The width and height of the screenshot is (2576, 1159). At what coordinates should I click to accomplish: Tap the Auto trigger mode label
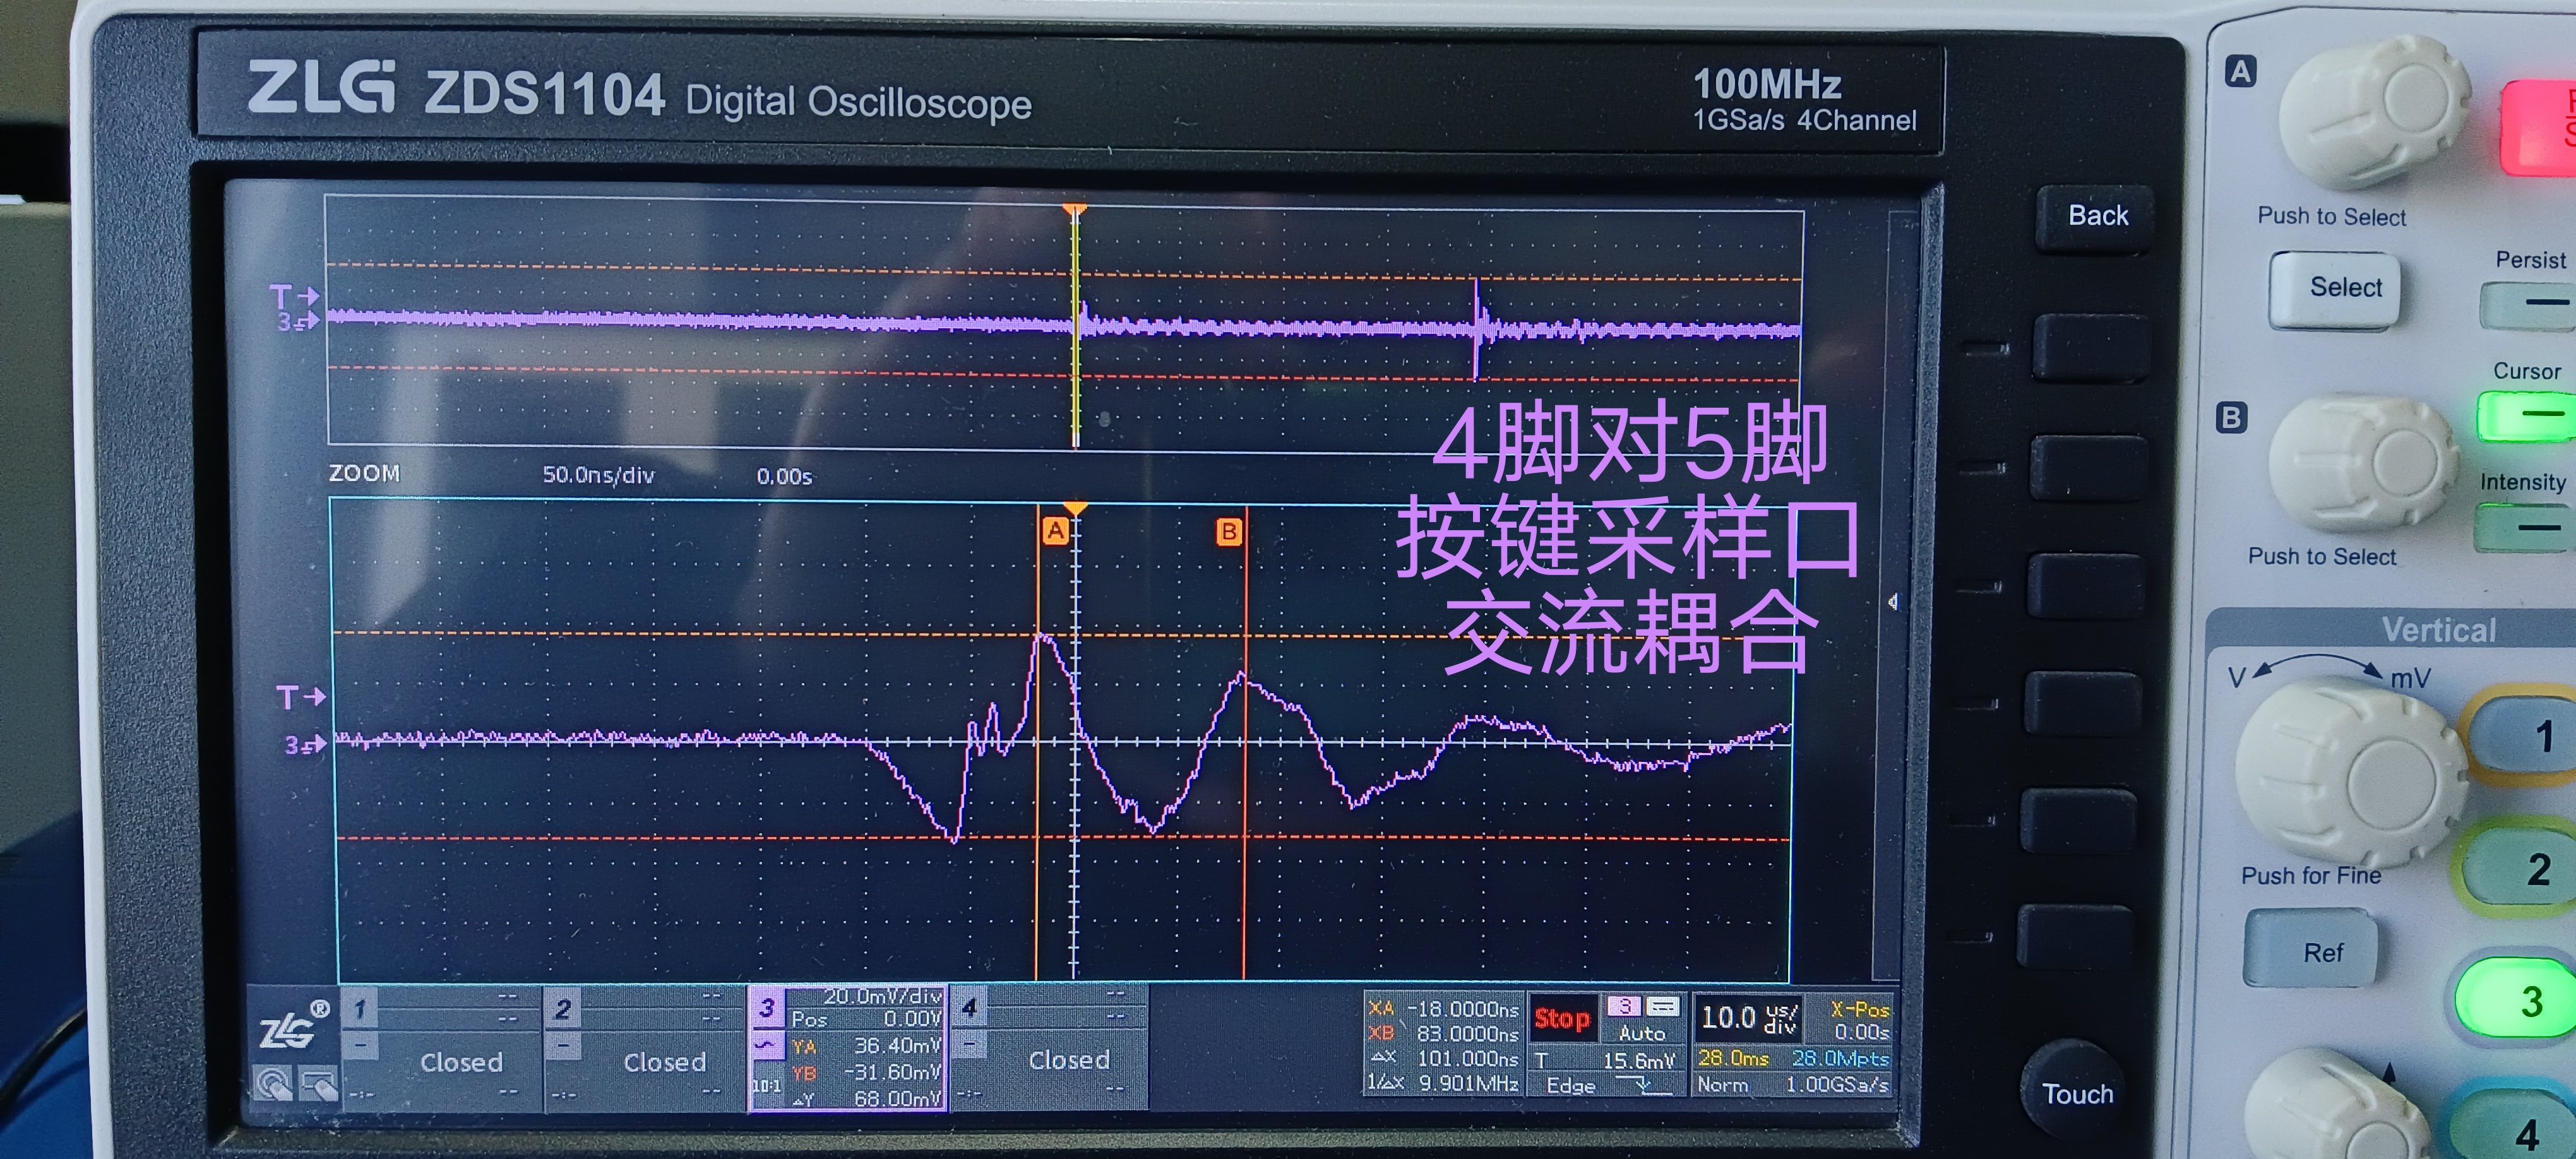coord(1642,1033)
